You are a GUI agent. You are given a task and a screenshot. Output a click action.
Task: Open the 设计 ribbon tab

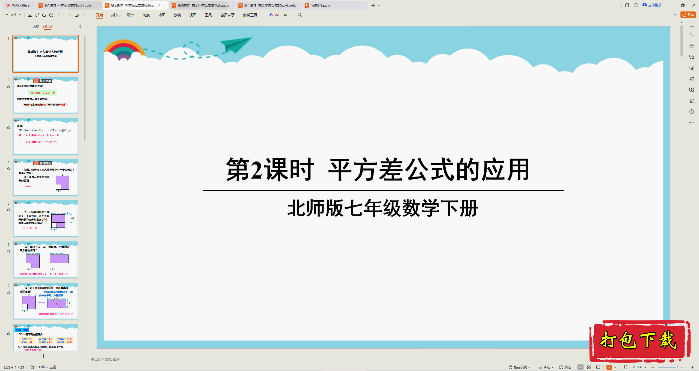(x=131, y=15)
